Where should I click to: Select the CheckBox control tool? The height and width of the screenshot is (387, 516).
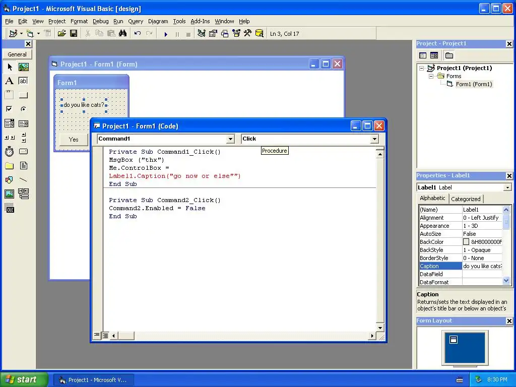pyautogui.click(x=10, y=109)
